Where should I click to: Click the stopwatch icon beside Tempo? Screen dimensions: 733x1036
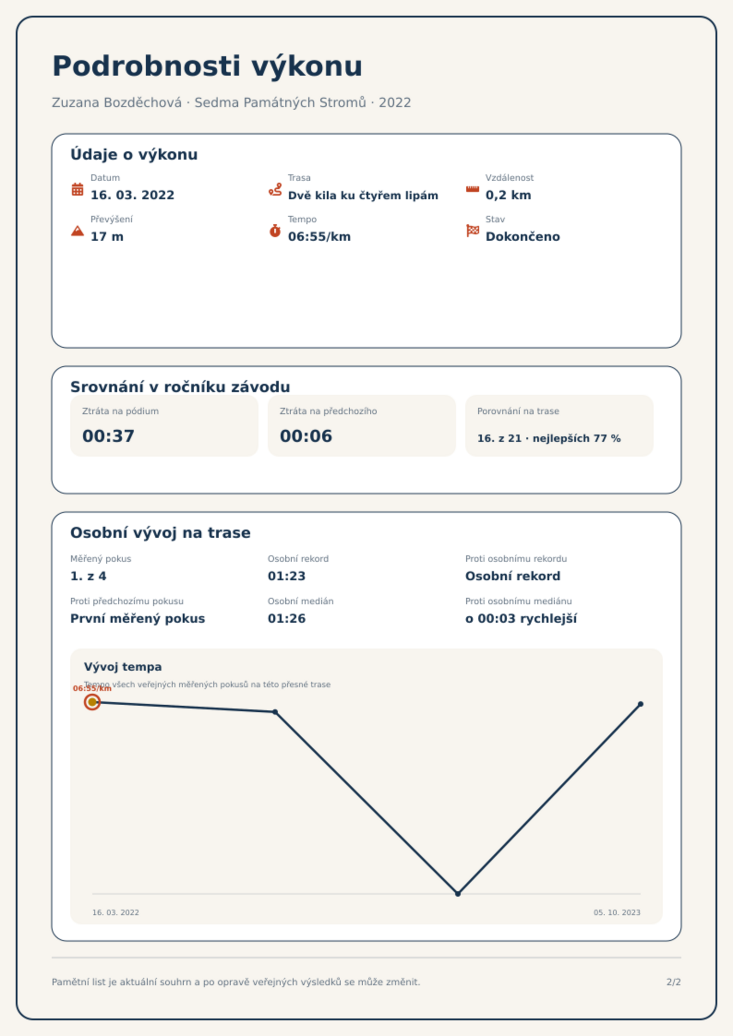tap(275, 231)
